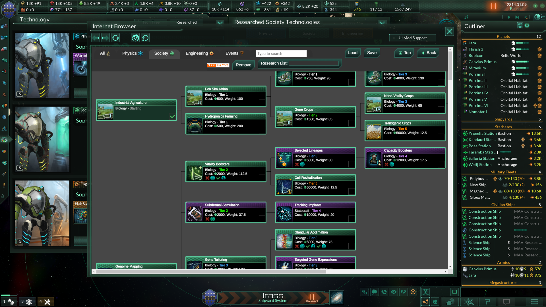Screen dimensions: 546x307
Task: Click the browser refresh icon
Action: coord(115,38)
